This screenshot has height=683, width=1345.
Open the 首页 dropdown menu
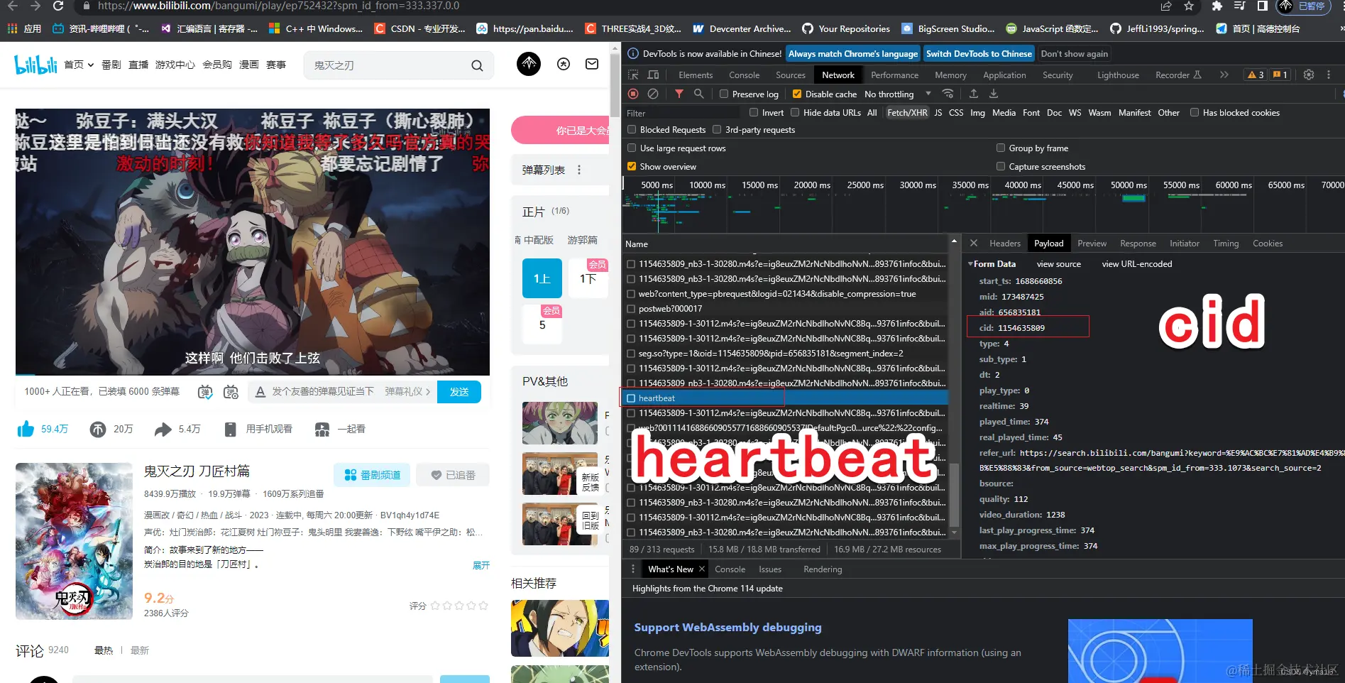click(x=79, y=65)
